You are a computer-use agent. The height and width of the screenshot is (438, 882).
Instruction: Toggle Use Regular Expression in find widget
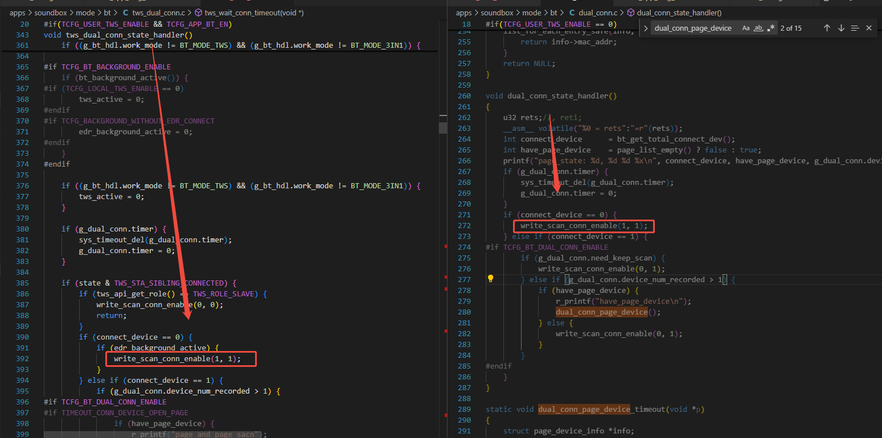(x=771, y=28)
